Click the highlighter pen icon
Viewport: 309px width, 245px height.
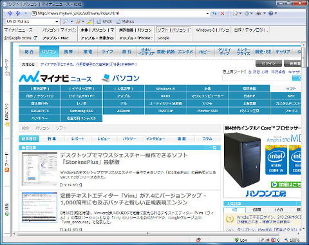coord(89,21)
